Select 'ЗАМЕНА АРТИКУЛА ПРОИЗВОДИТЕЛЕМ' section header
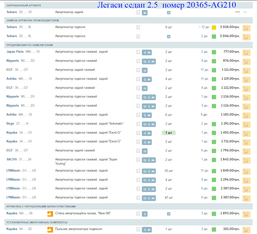 pos(33,21)
